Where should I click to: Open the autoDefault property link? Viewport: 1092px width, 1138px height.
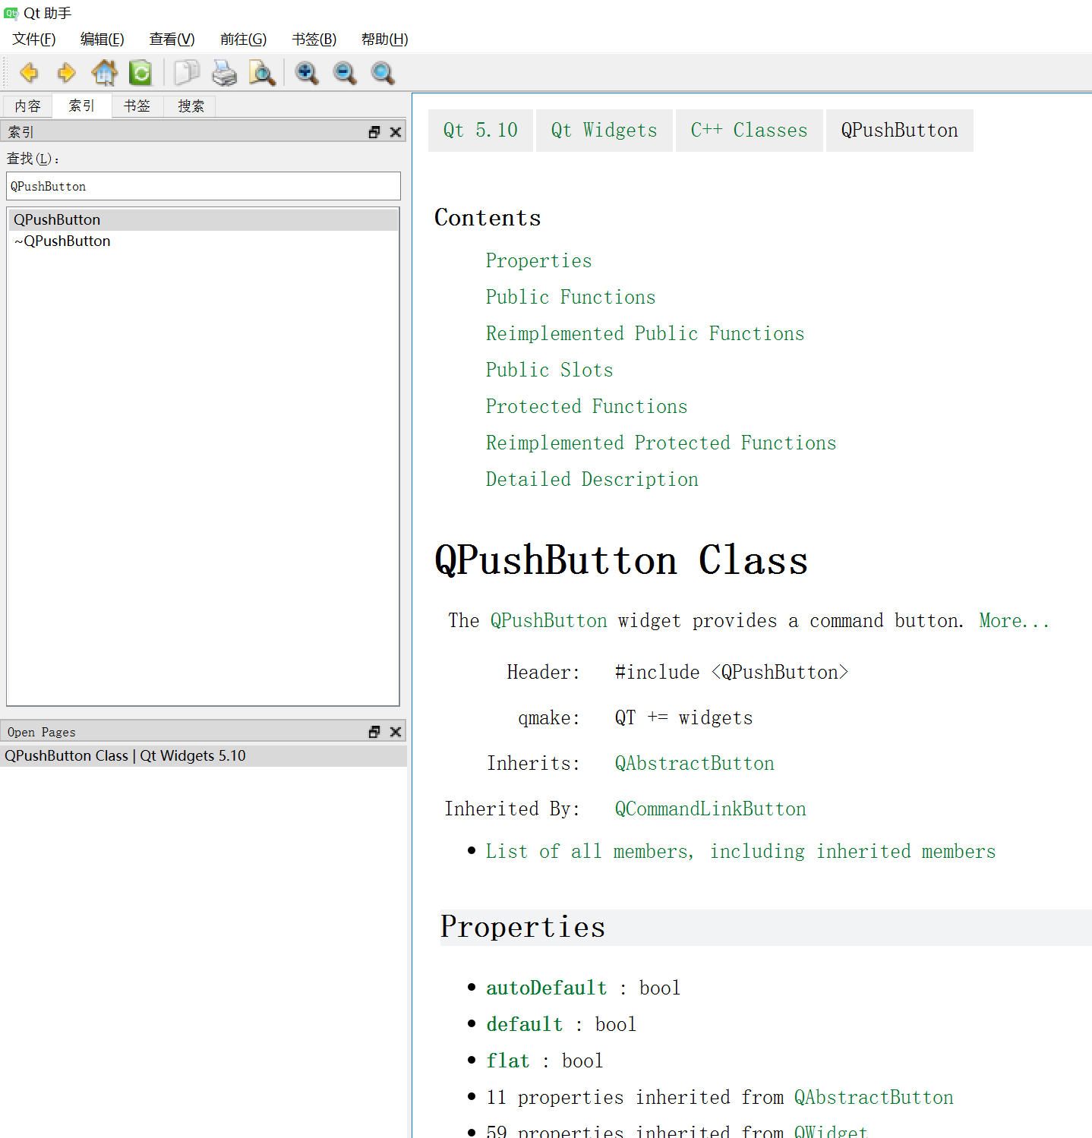(547, 988)
